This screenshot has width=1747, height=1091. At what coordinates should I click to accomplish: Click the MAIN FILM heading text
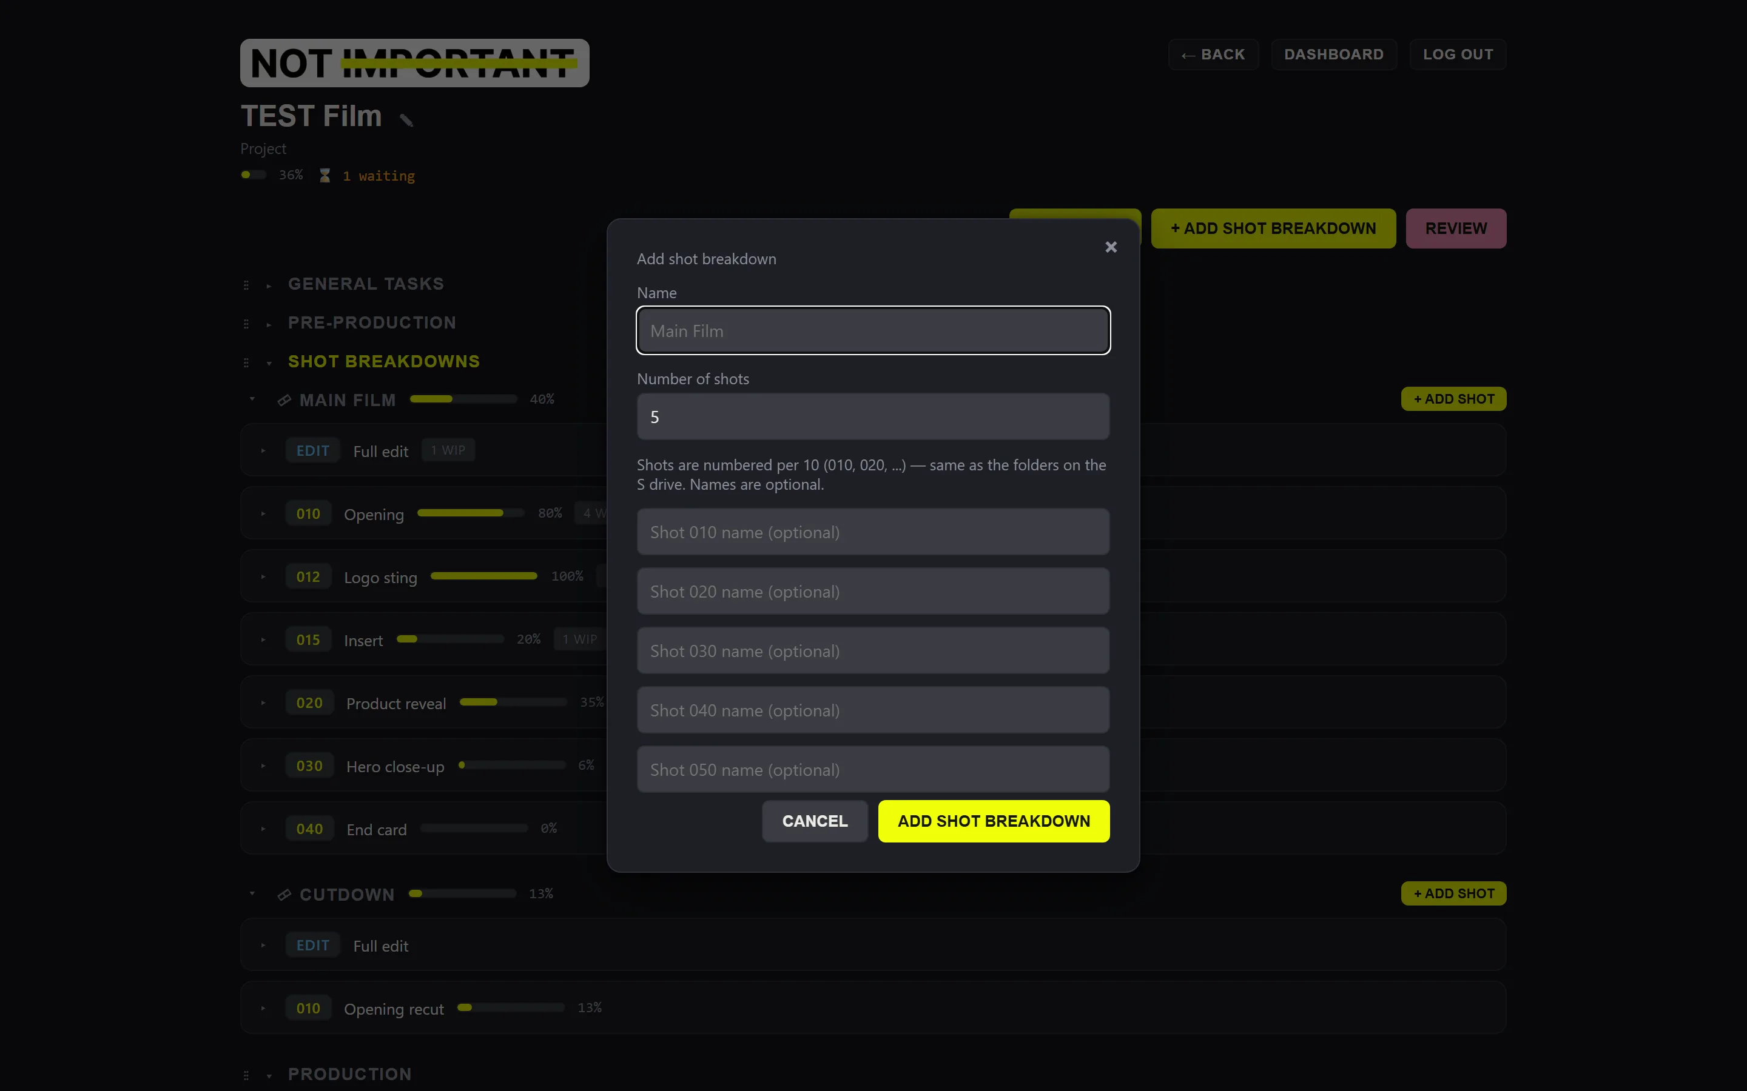348,400
